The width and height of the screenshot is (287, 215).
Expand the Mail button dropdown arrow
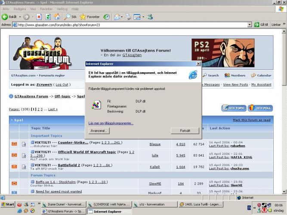pyautogui.click(x=122, y=17)
